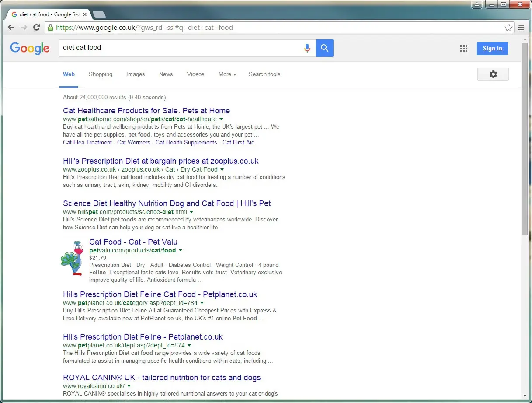
Task: Switch to the Images search tab
Action: point(136,74)
